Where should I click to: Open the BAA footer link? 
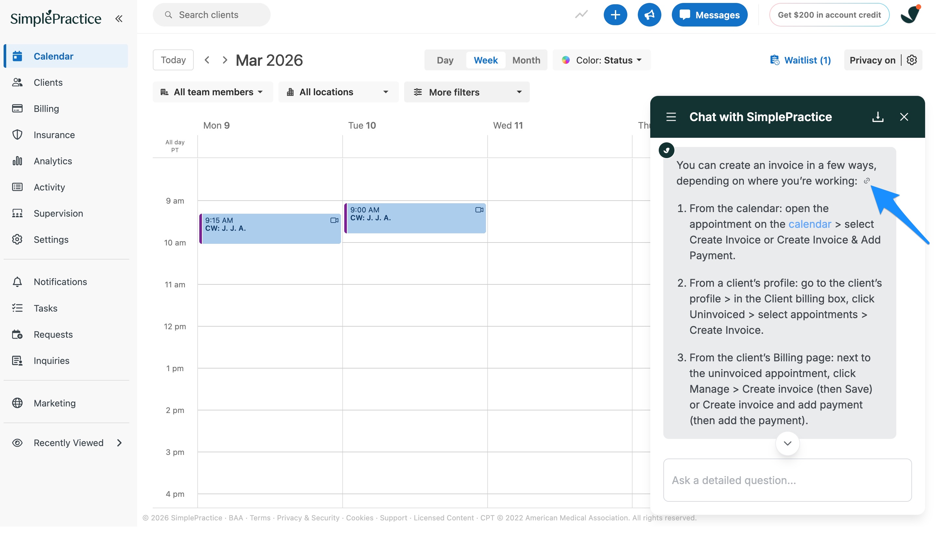(236, 518)
